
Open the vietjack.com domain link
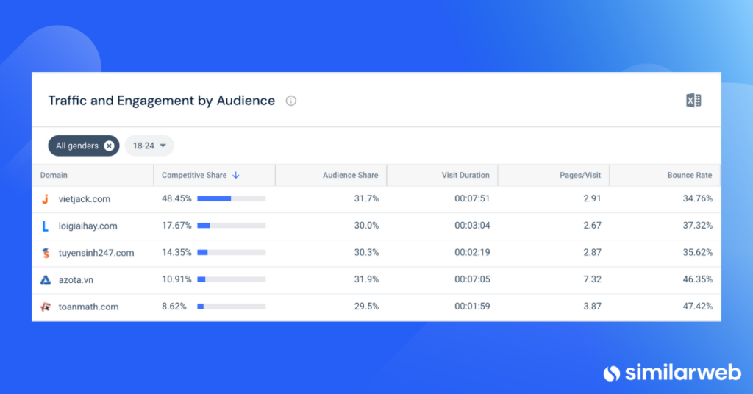[x=85, y=198]
